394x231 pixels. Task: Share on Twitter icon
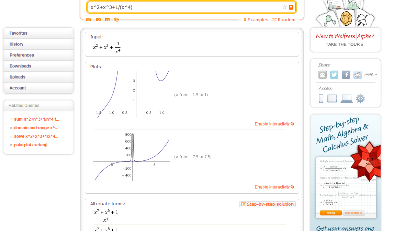pyautogui.click(x=334, y=74)
